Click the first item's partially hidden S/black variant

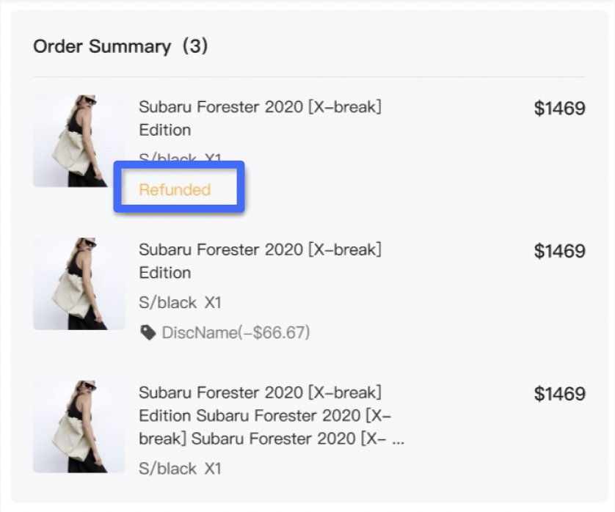[x=180, y=158]
